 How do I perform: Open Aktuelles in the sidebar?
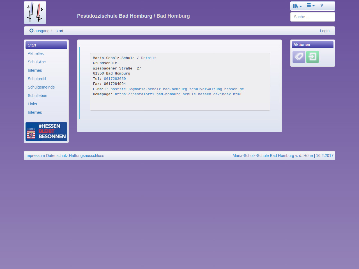point(36,54)
